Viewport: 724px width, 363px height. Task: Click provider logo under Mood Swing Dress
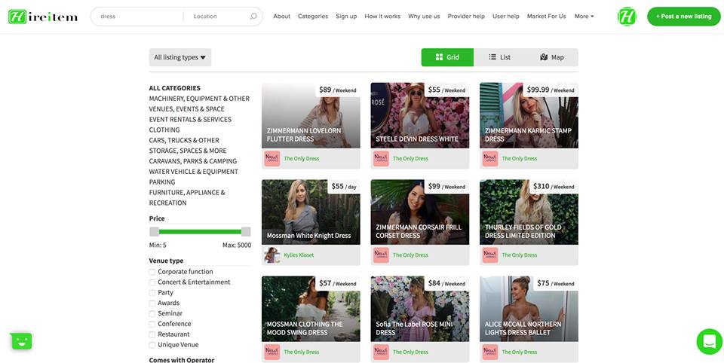pos(272,352)
